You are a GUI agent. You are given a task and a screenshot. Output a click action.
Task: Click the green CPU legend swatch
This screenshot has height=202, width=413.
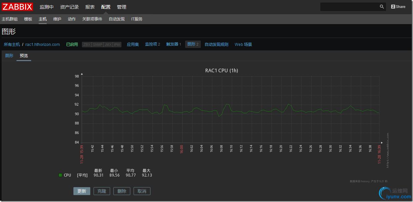(x=60, y=175)
